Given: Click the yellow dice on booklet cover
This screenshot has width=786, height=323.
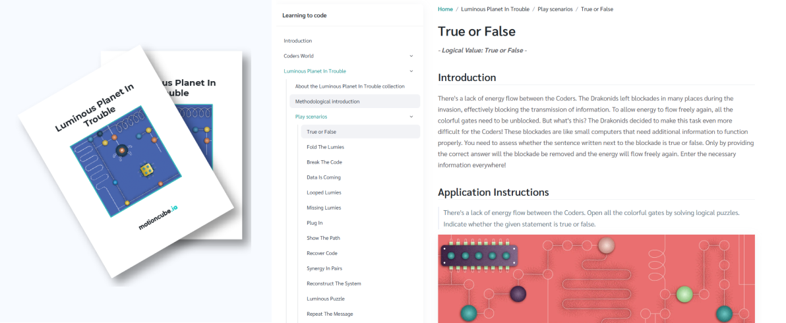Looking at the screenshot, I should pos(146,170).
